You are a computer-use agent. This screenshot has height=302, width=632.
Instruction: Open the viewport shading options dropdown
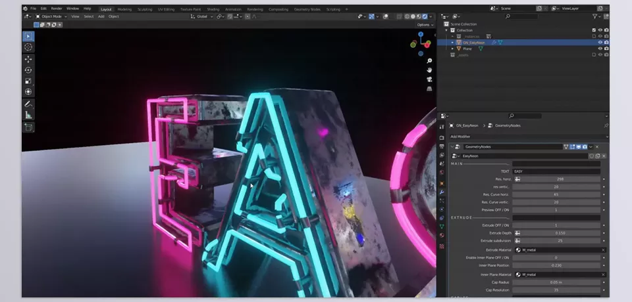coord(431,16)
